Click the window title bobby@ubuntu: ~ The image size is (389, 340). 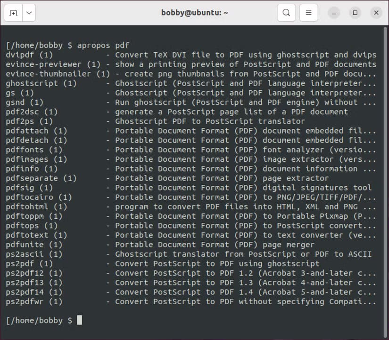[194, 12]
